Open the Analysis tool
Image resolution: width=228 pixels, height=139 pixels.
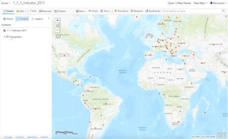[x=60, y=11]
